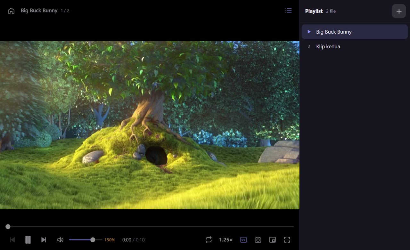Take a video snapshot with camera icon
Viewport: 410px width, 250px height.
coord(258,240)
